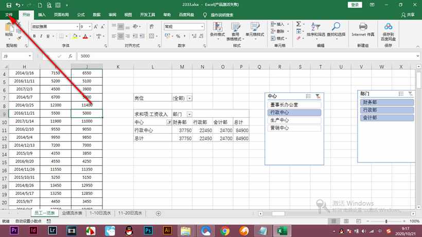Increase font size with larger A icon
The width and height of the screenshot is (422, 237).
96,27
